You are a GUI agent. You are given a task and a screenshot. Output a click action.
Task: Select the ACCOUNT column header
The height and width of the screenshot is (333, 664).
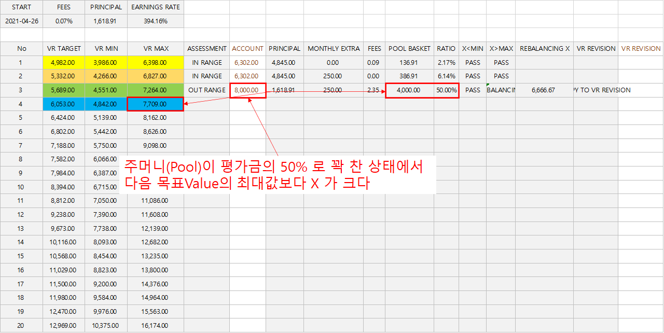point(247,49)
